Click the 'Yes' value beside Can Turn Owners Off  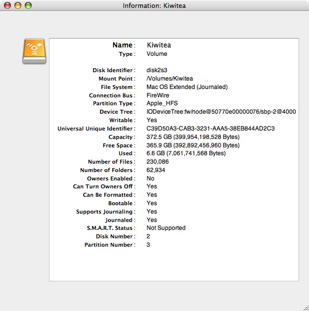click(152, 186)
